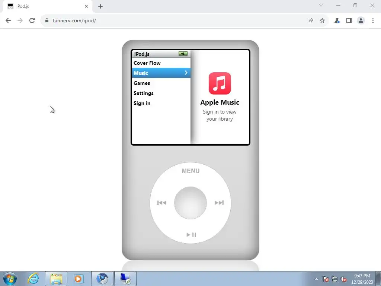Launch Internet Explorer from taskbar
The width and height of the screenshot is (381, 286).
[x=33, y=279]
